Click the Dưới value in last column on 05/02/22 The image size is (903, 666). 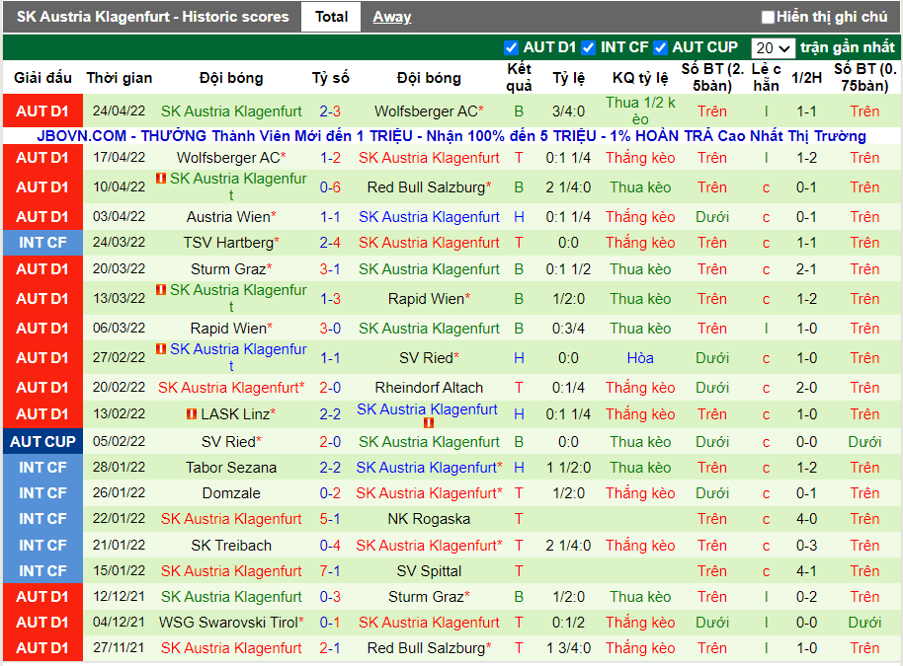pyautogui.click(x=864, y=442)
